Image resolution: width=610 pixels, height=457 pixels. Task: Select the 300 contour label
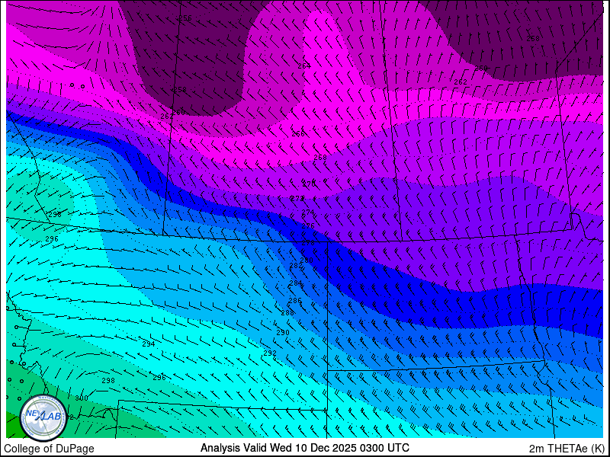coord(82,398)
